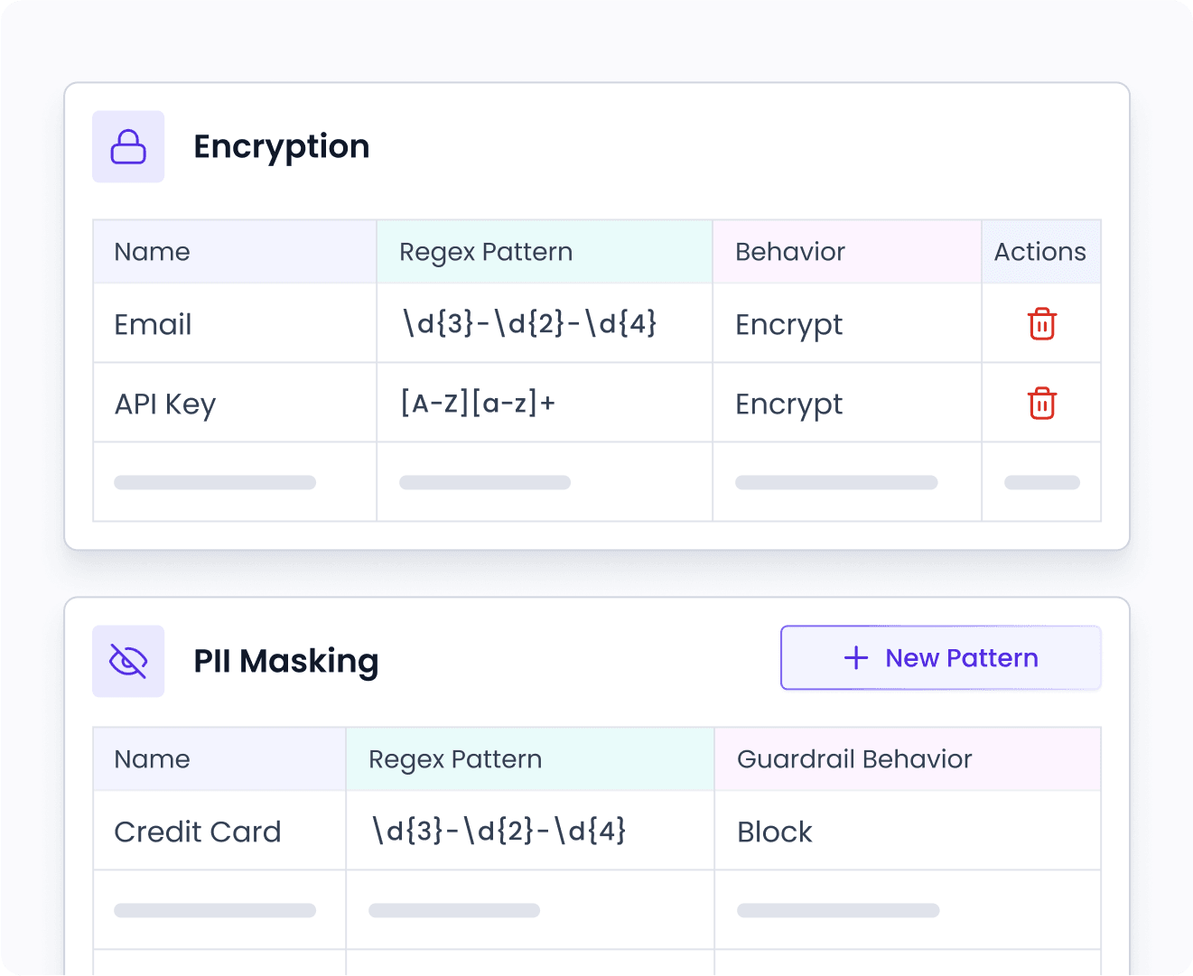Click the crossed-out eye in the masking badge
1193x976 pixels.
click(128, 661)
